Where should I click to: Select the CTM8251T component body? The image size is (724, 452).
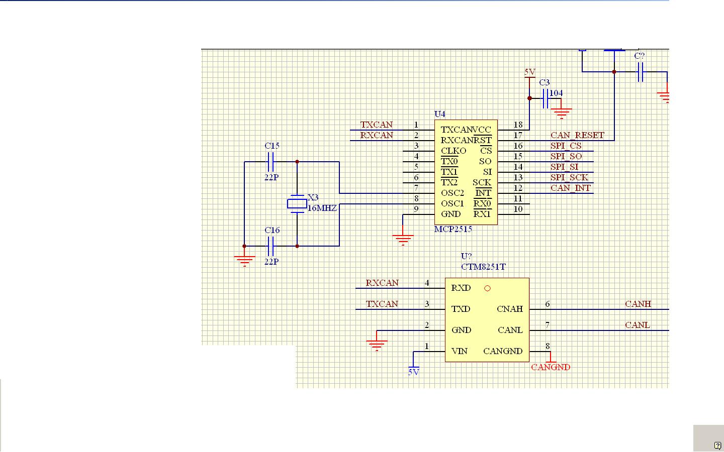pos(487,319)
